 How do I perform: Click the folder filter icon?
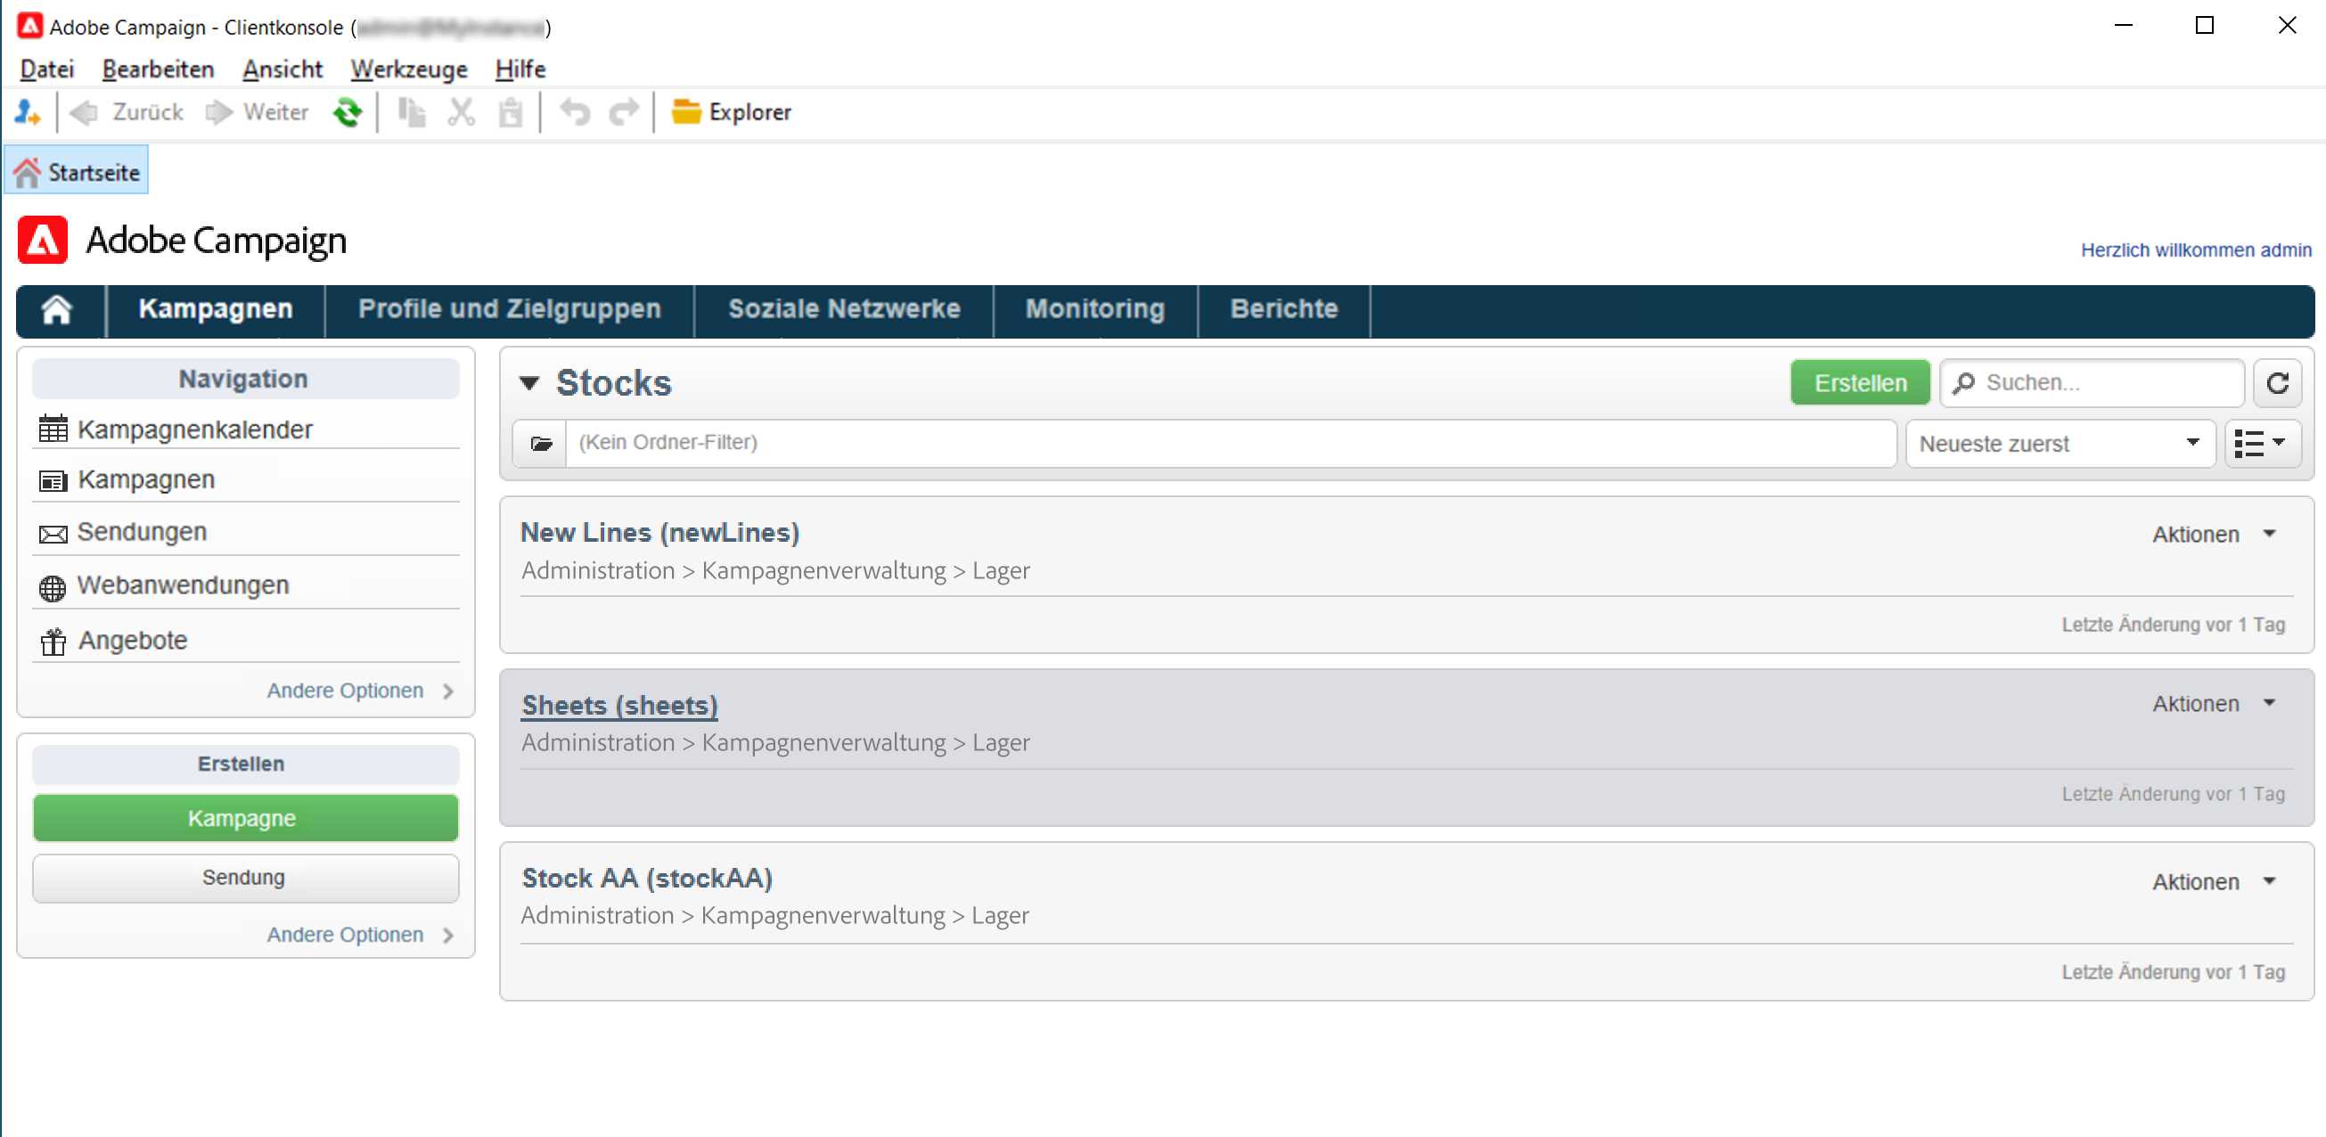pos(541,444)
